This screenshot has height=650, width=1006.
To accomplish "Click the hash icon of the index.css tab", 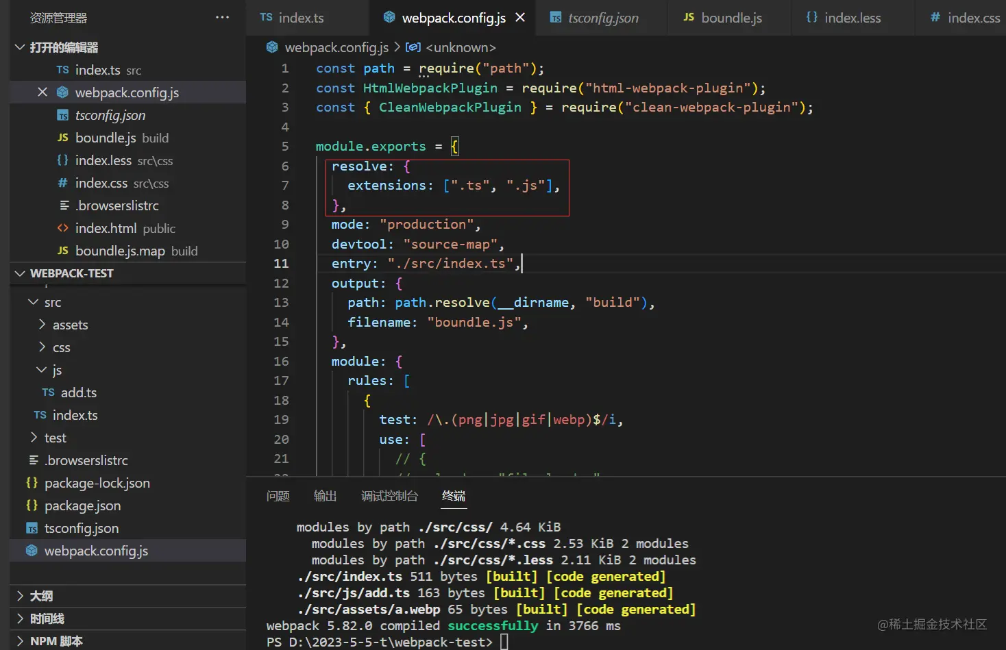I will (x=935, y=17).
